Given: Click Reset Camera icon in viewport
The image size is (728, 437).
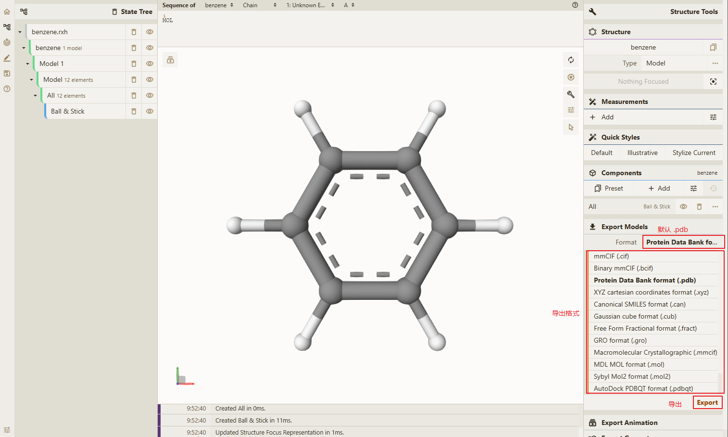Looking at the screenshot, I should (571, 60).
